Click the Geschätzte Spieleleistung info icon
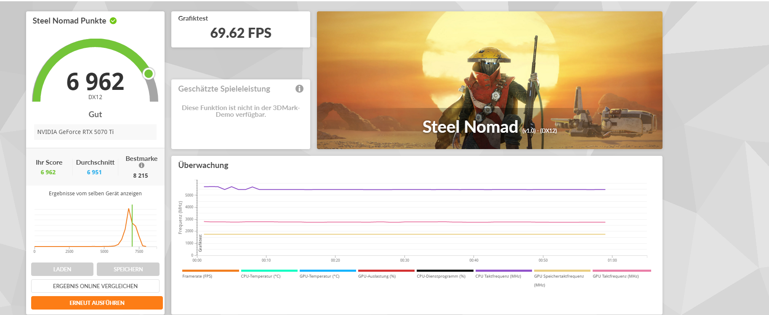The image size is (769, 315). click(299, 89)
